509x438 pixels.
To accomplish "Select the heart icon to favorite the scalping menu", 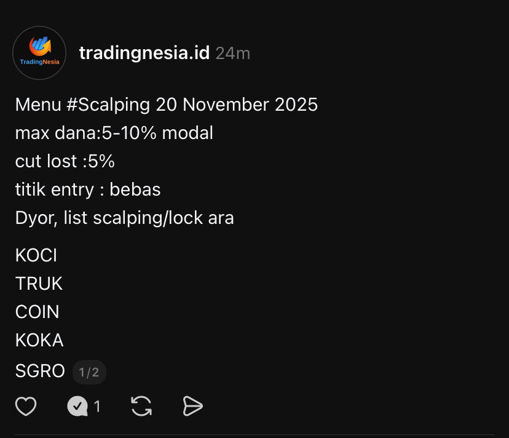I will [x=26, y=406].
